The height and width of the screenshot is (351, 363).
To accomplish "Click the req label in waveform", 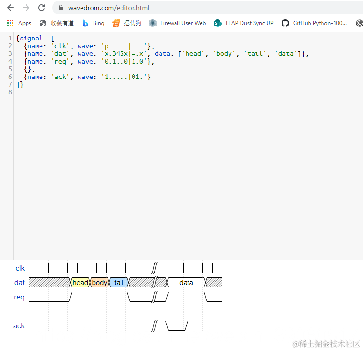I will [19, 297].
